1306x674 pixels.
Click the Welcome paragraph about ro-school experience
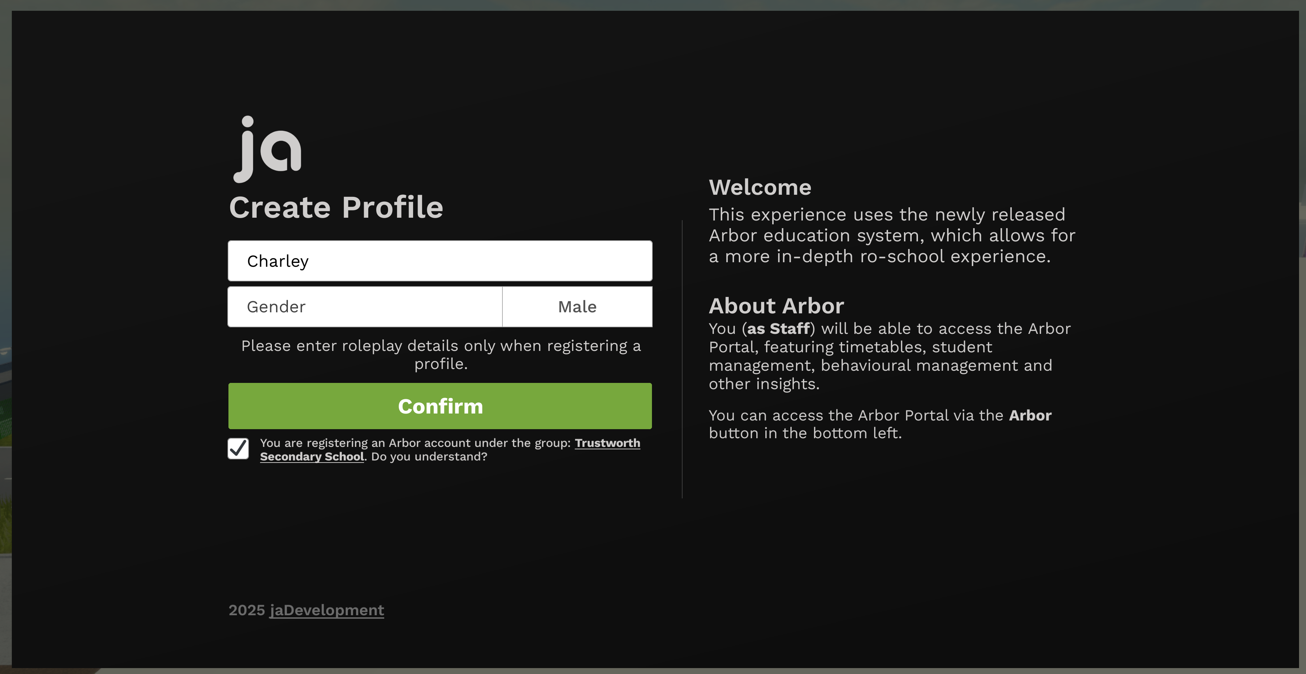point(891,235)
